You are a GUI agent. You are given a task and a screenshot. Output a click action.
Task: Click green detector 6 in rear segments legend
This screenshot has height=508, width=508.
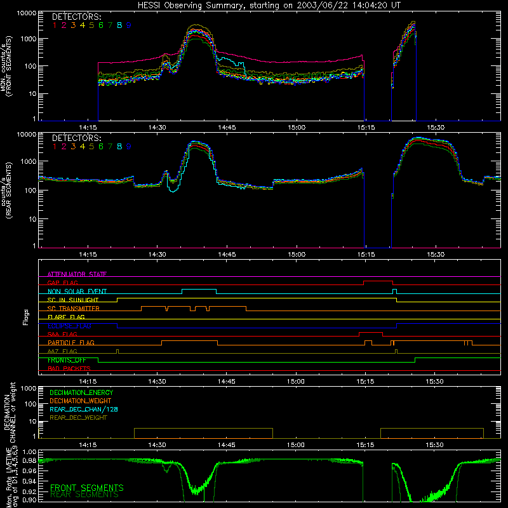101,147
